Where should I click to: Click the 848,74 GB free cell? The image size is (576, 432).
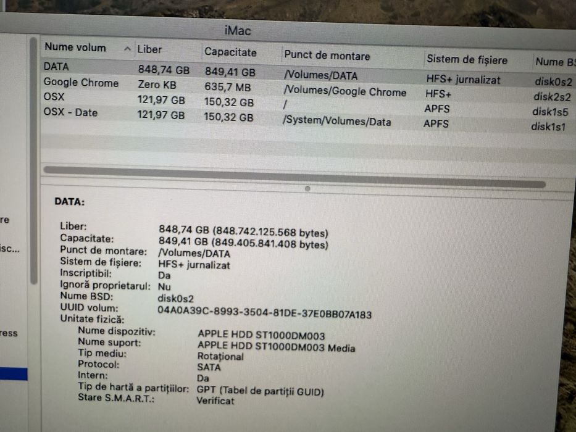(x=164, y=69)
